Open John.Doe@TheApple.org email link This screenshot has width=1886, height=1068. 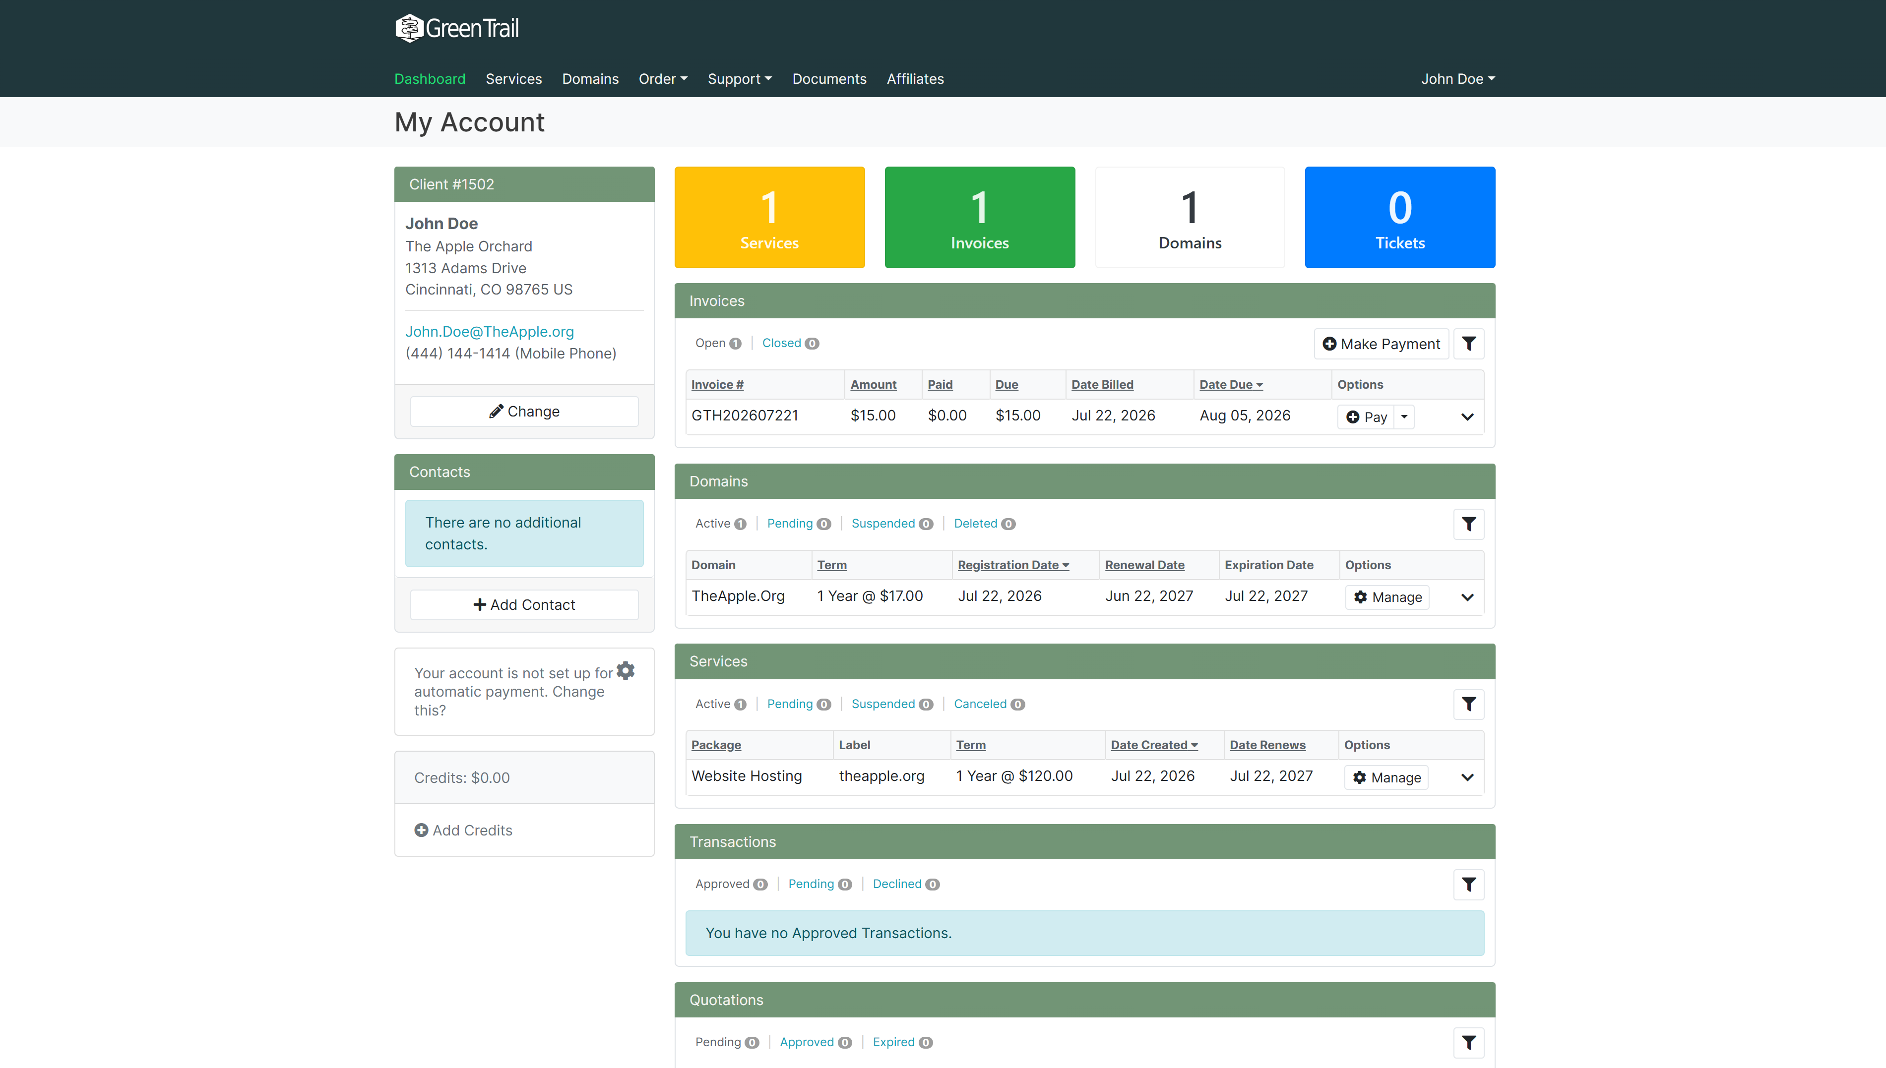click(x=490, y=332)
